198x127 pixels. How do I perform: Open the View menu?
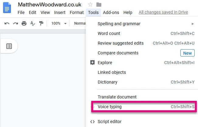click(x=45, y=12)
